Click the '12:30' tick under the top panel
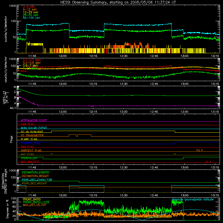This screenshot has width=223, height=223. pyautogui.click(x=123, y=56)
